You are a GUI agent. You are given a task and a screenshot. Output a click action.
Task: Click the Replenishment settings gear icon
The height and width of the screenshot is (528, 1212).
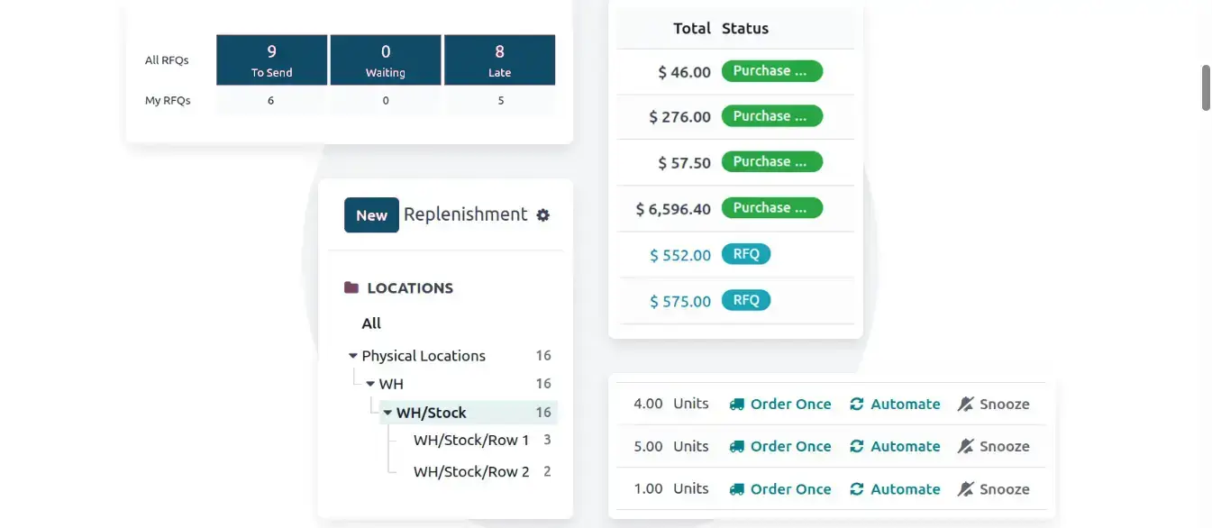542,215
